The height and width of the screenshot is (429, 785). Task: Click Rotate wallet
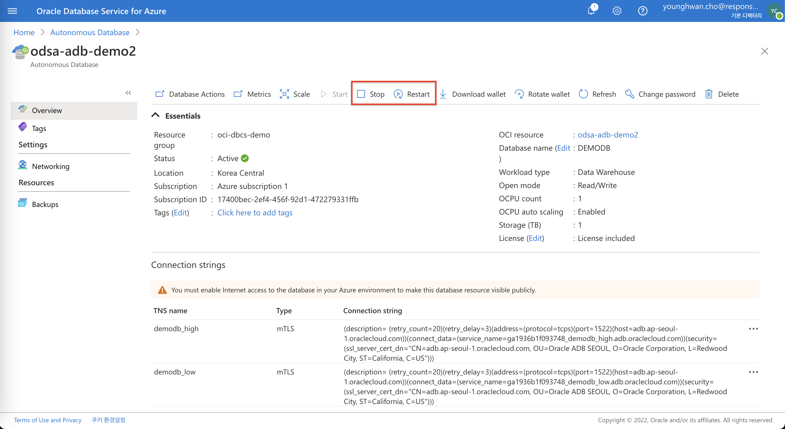coord(542,94)
